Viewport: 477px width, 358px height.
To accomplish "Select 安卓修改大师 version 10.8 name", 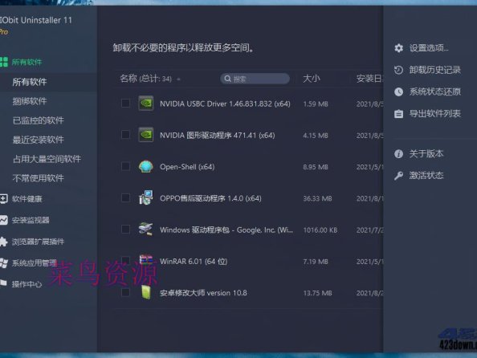I will pyautogui.click(x=203, y=293).
